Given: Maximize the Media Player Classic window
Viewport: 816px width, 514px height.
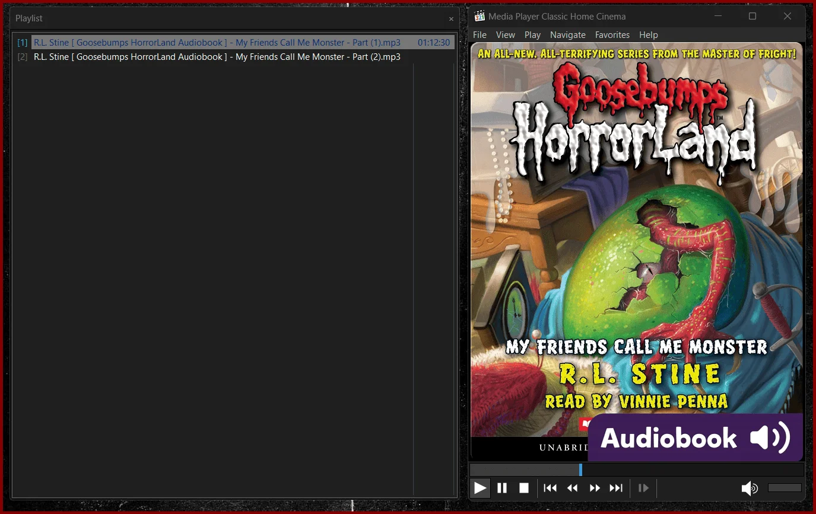Looking at the screenshot, I should [753, 16].
